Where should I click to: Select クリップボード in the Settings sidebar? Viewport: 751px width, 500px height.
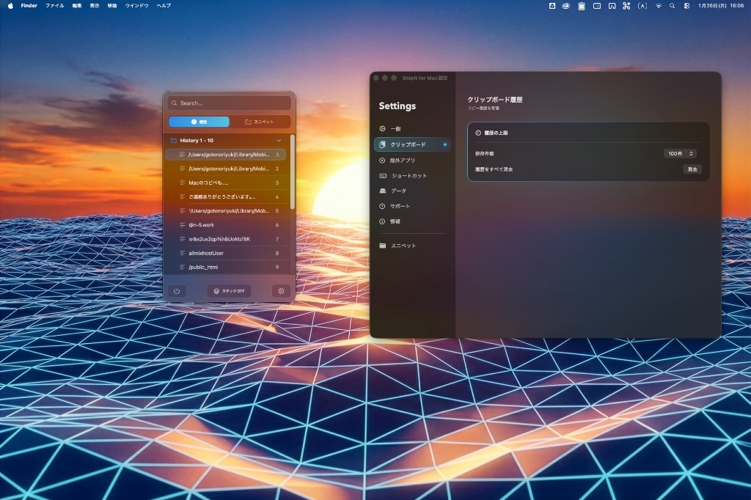pos(409,144)
